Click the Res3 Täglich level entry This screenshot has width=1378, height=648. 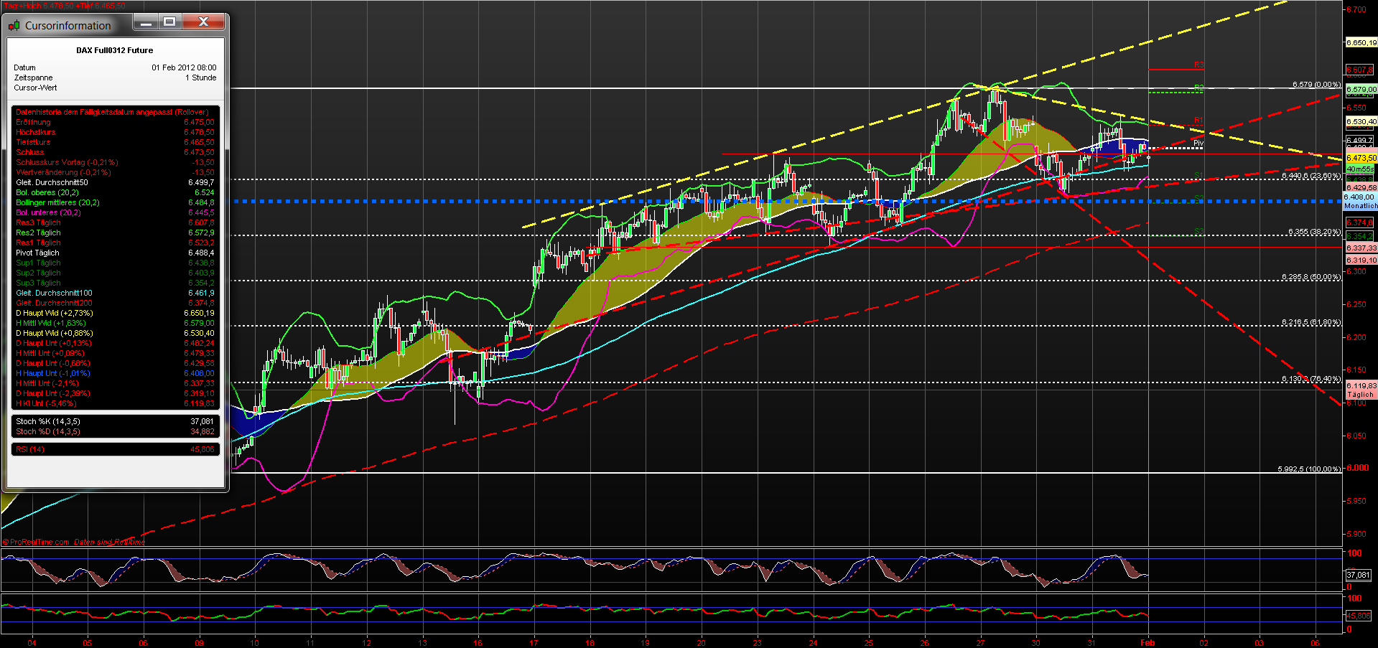click(x=37, y=222)
